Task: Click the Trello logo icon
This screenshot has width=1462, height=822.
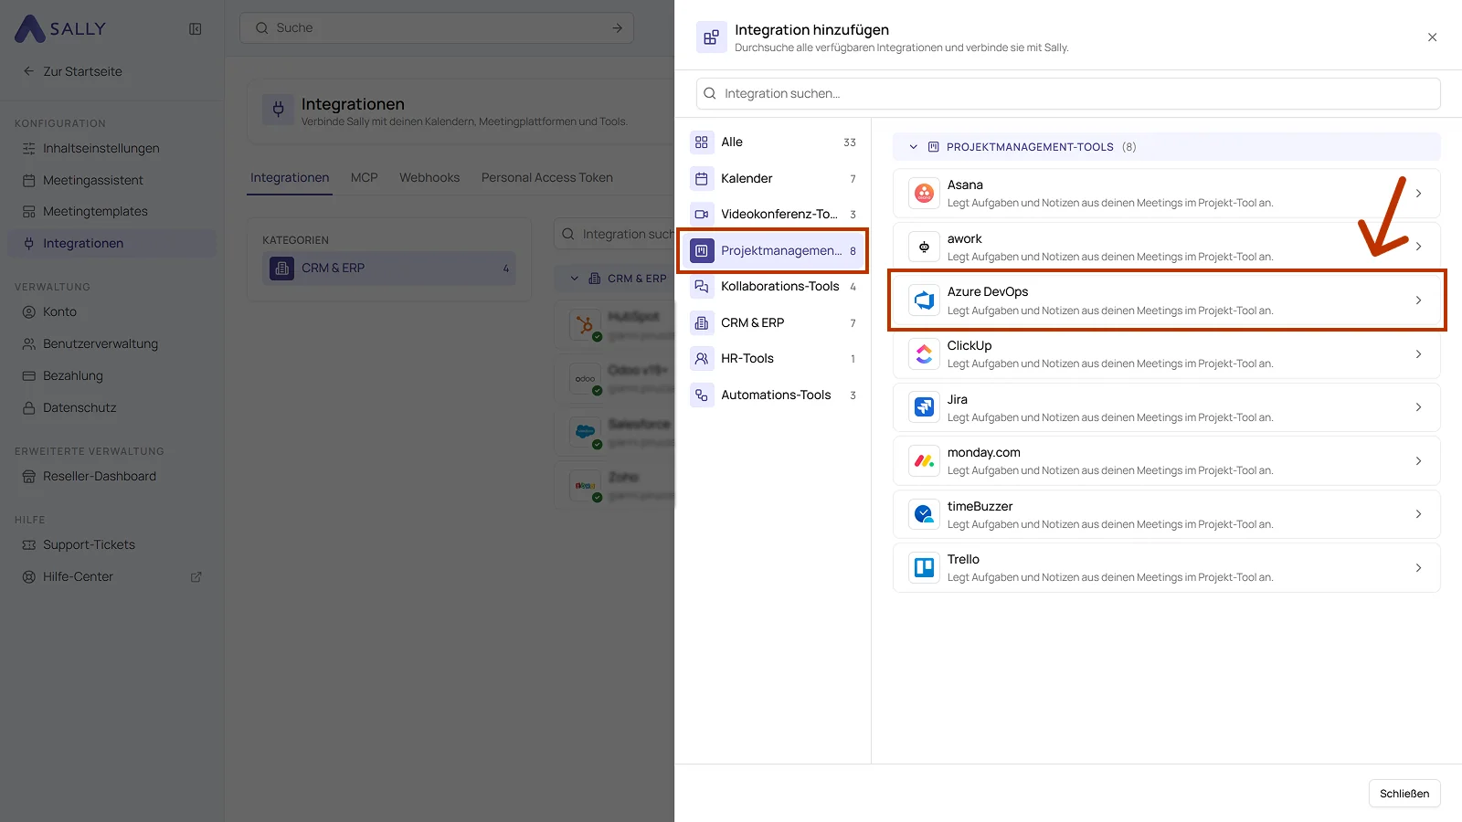Action: (x=924, y=567)
